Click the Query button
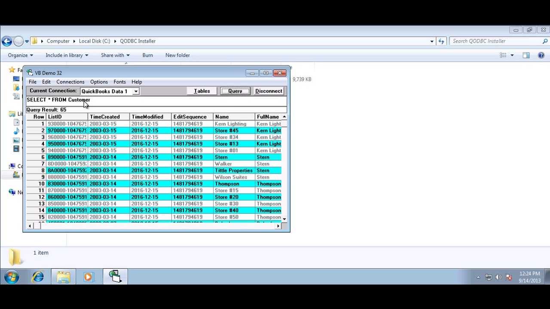 click(235, 91)
